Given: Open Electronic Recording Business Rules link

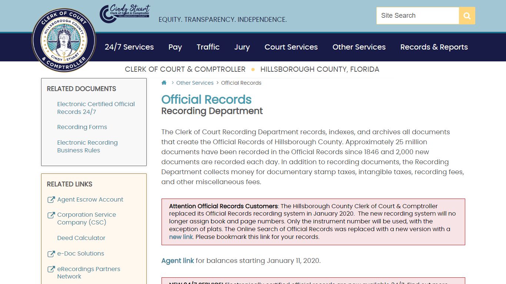Looking at the screenshot, I should pyautogui.click(x=87, y=146).
